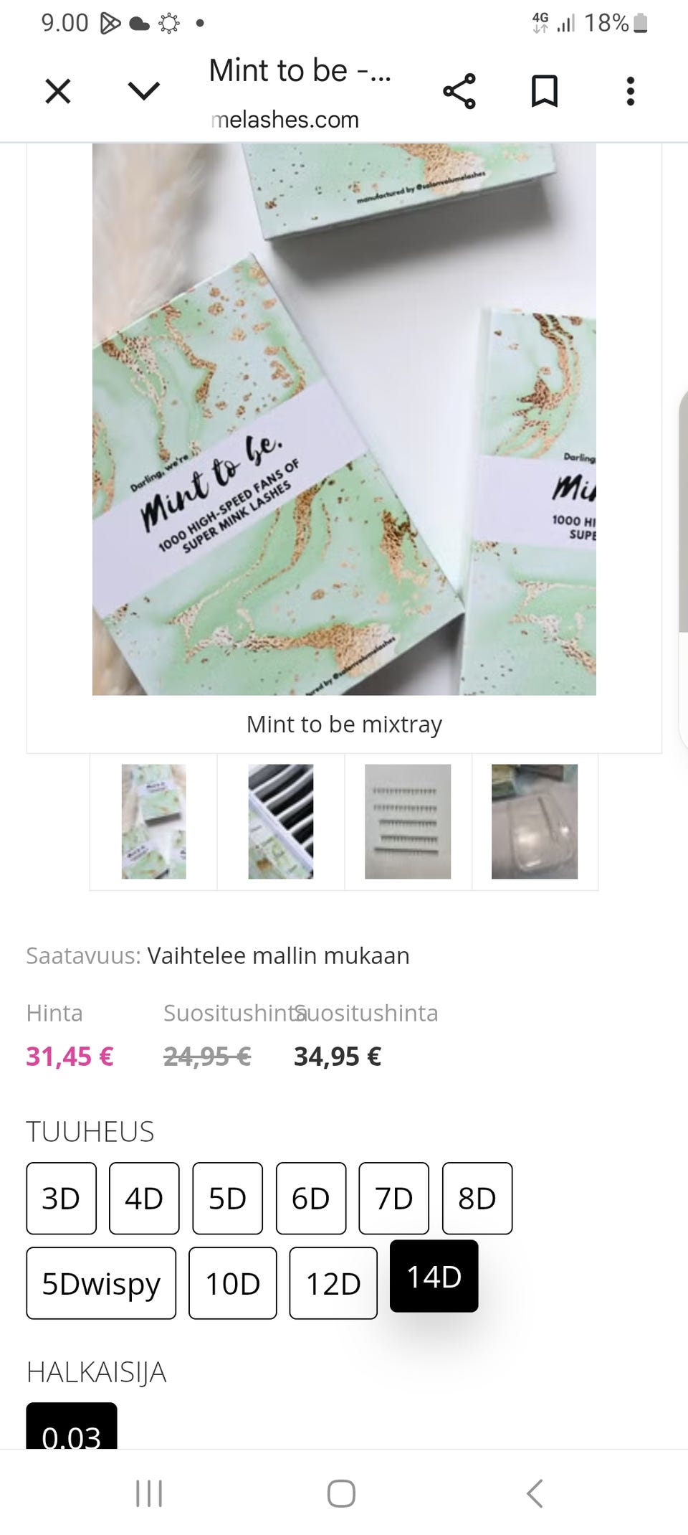
Task: Open first thumbnail of mint boxes
Action: click(153, 822)
